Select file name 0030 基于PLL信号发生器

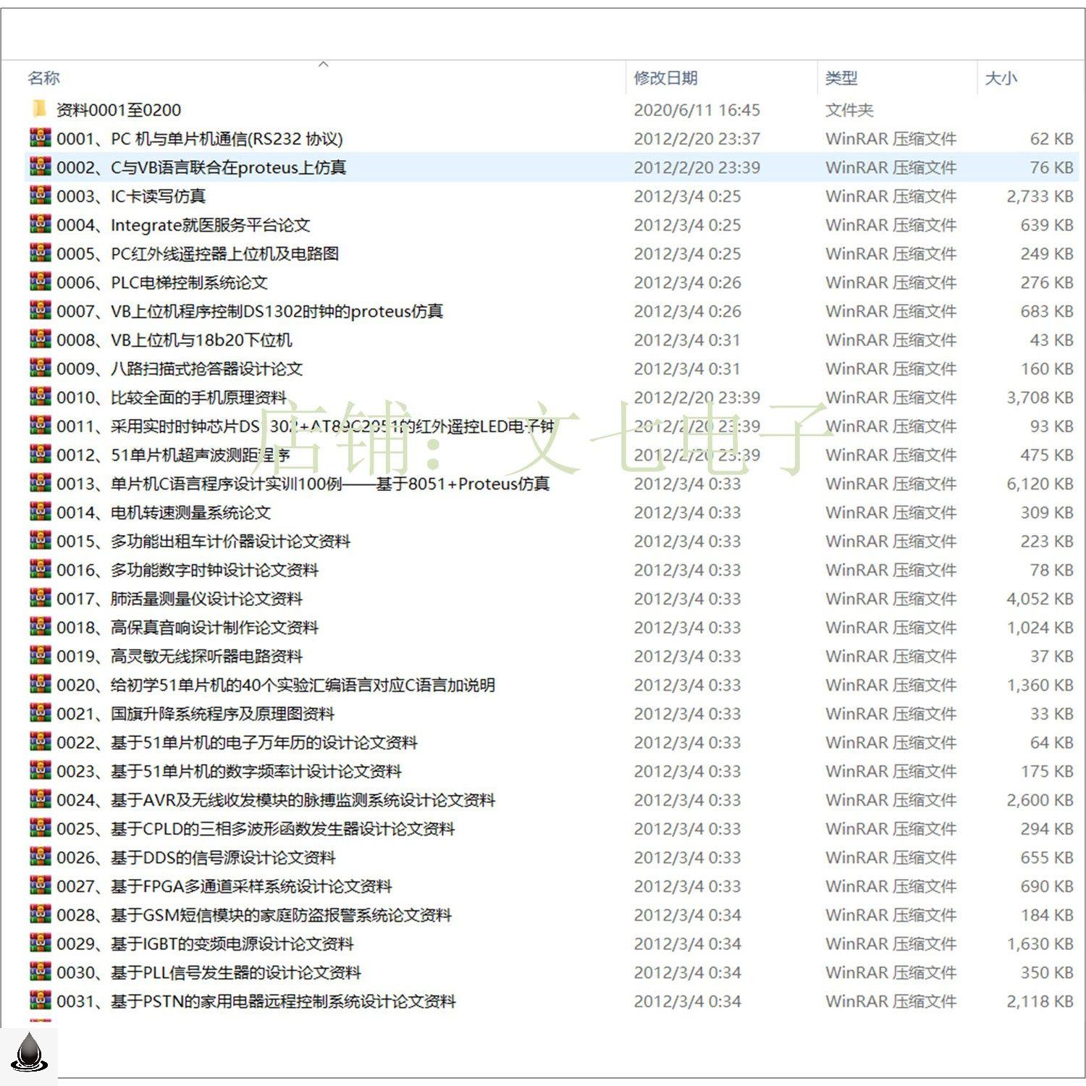tap(209, 972)
